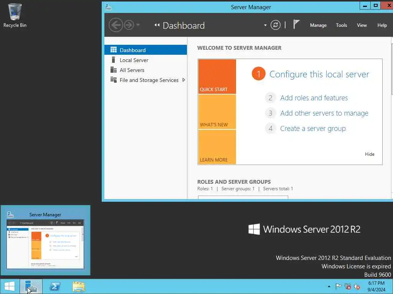
Task: Click Add other servers to manage link
Action: coord(324,113)
